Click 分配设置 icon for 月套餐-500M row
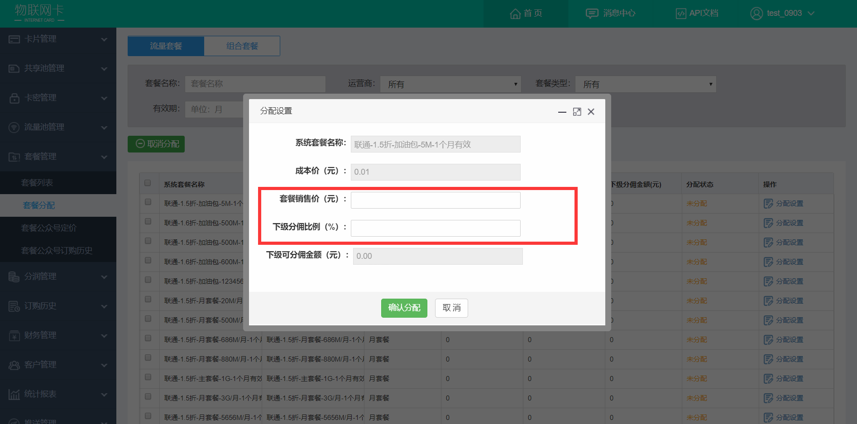 (768, 320)
